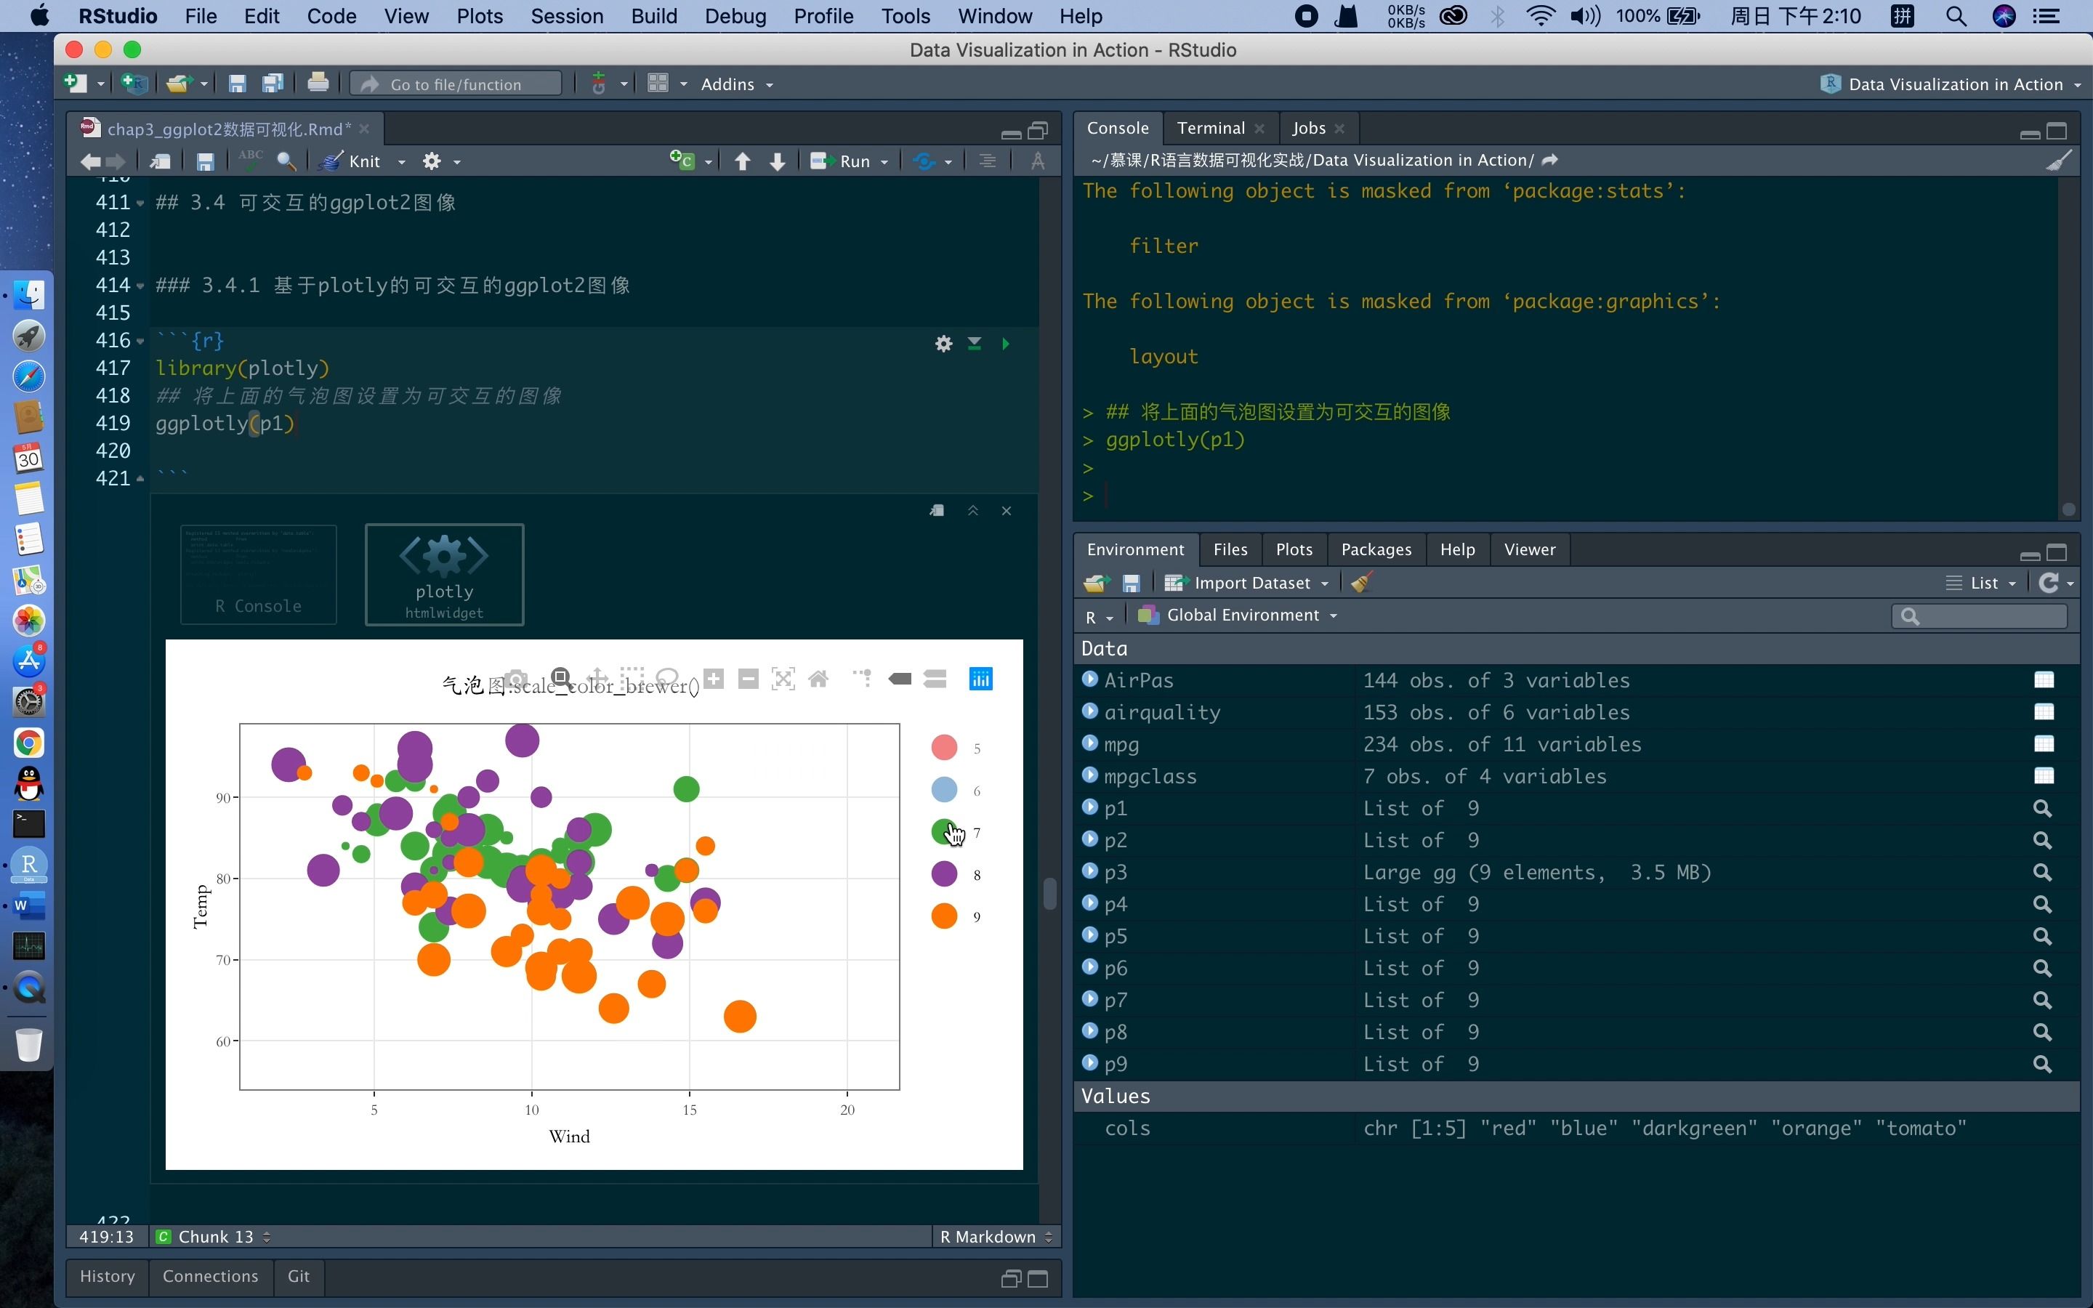Switch to the Viewer tab
Image resolution: width=2093 pixels, height=1308 pixels.
[x=1528, y=549]
